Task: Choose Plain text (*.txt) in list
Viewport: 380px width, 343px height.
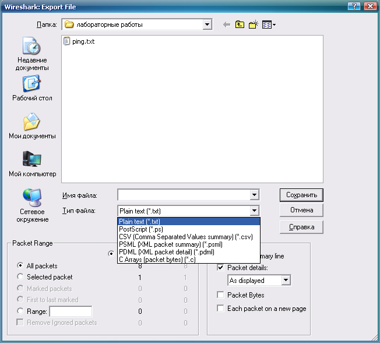Action: (189, 222)
